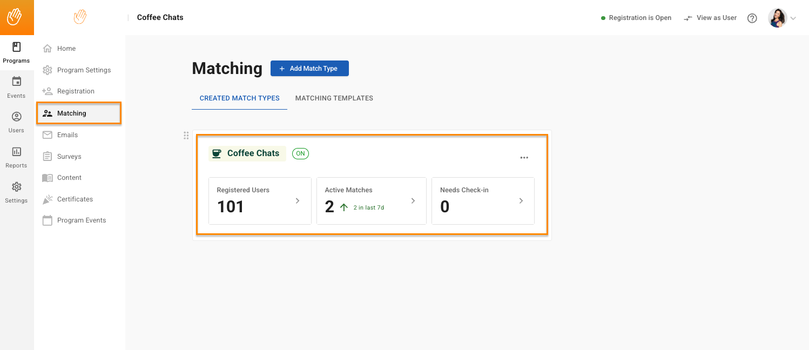Click the Programs book icon
The width and height of the screenshot is (809, 350).
[16, 48]
